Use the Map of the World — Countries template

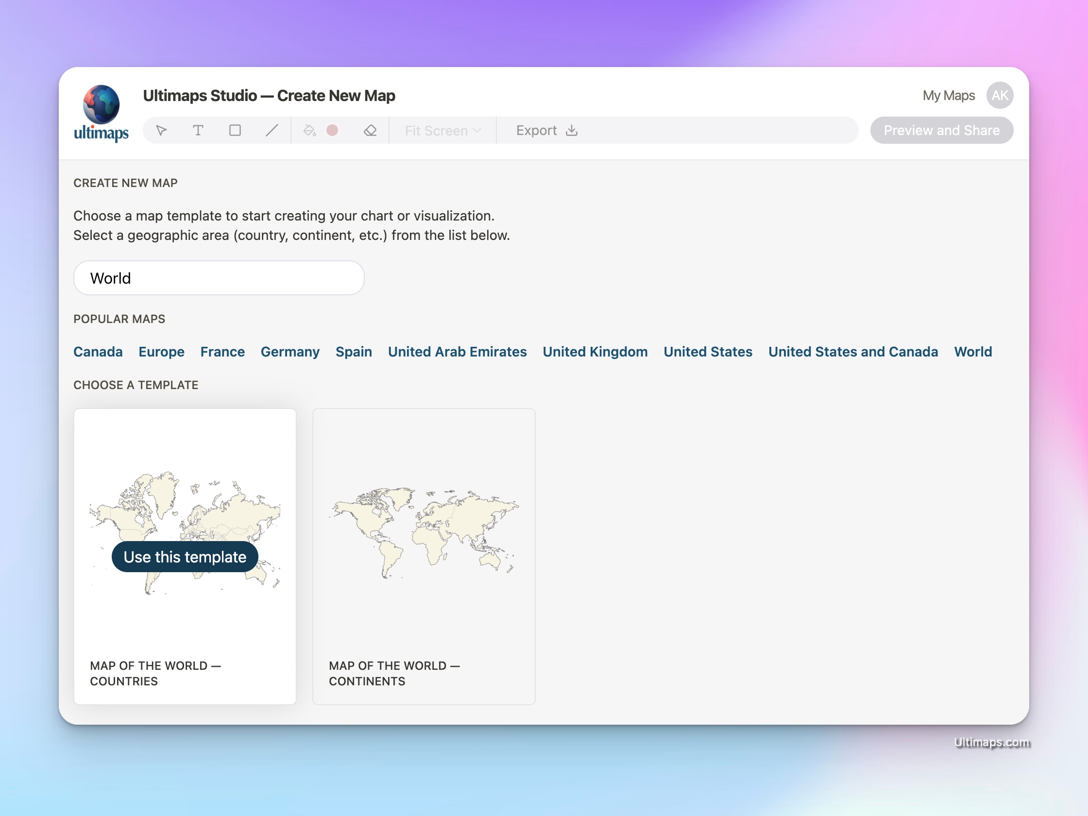click(185, 556)
